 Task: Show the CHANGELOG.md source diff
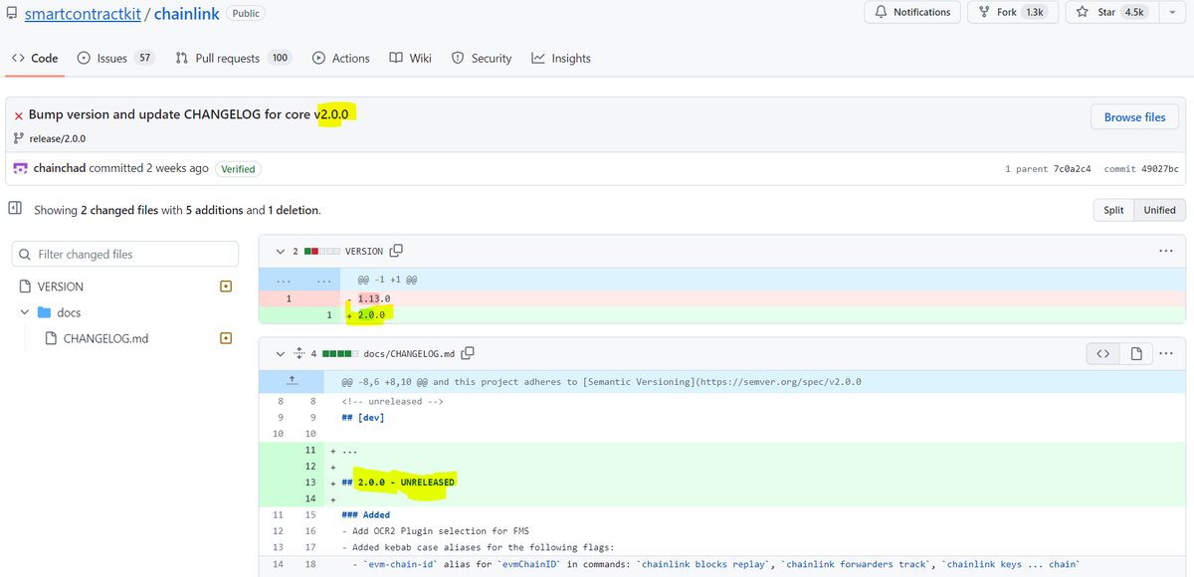1102,353
